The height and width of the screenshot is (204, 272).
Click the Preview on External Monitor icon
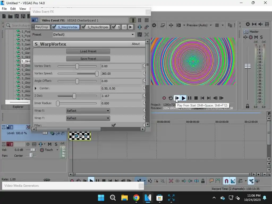[x=163, y=25]
